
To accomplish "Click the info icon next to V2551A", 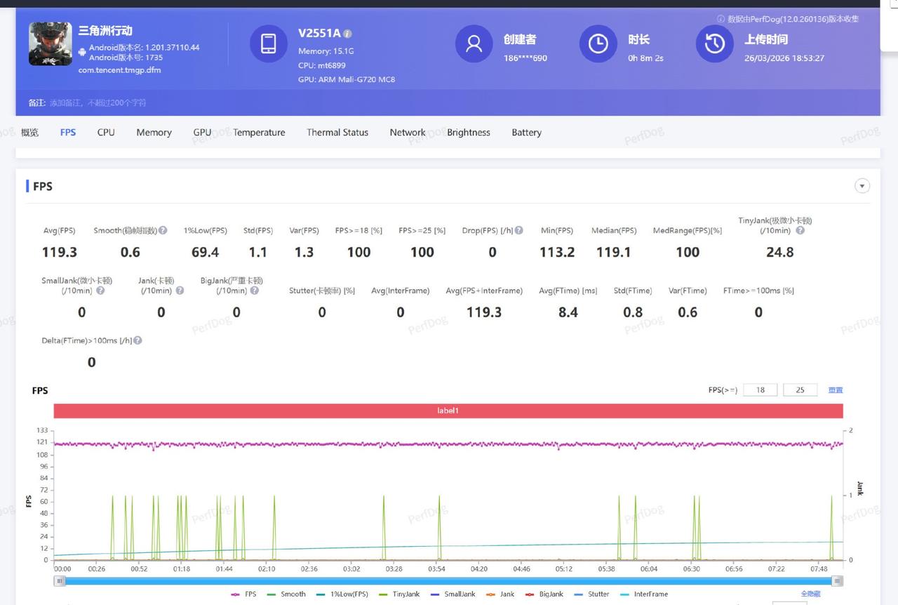I will 348,34.
